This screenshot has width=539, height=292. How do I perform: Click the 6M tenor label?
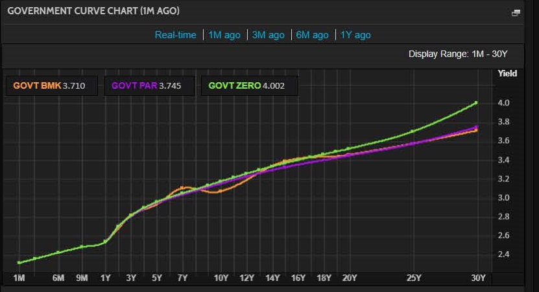tap(58, 278)
